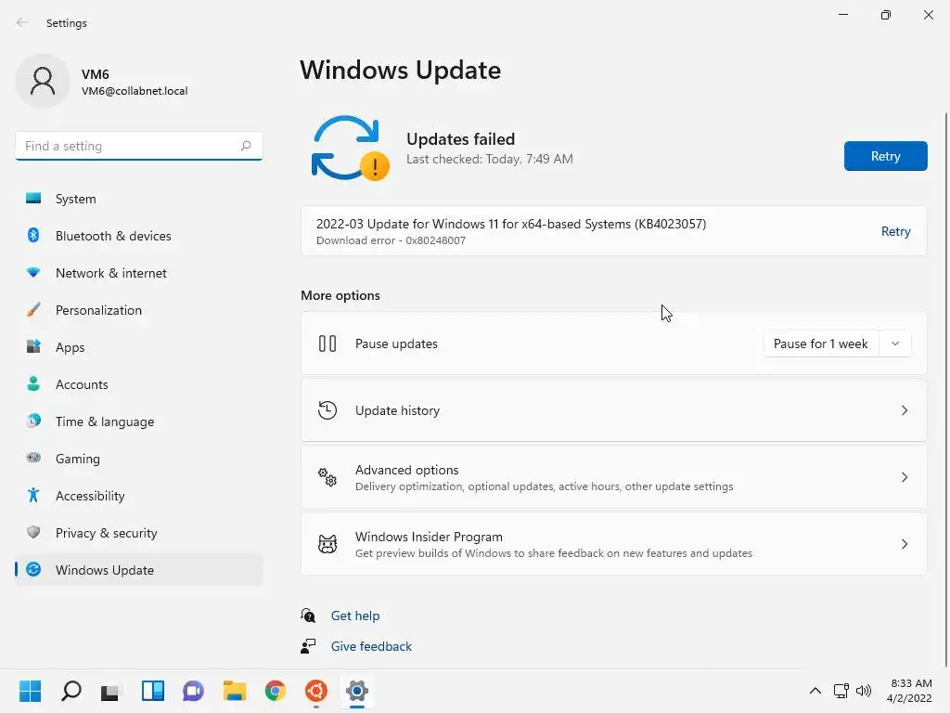
Task: Open Widgets from the taskbar
Action: [153, 691]
